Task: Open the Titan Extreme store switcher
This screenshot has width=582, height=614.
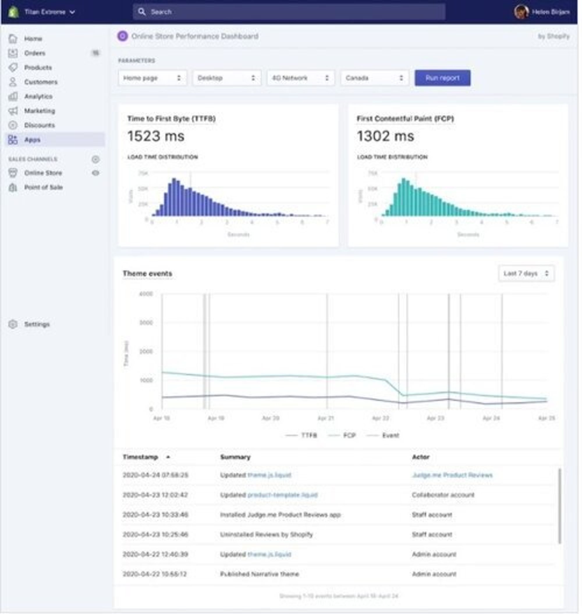Action: click(x=49, y=12)
